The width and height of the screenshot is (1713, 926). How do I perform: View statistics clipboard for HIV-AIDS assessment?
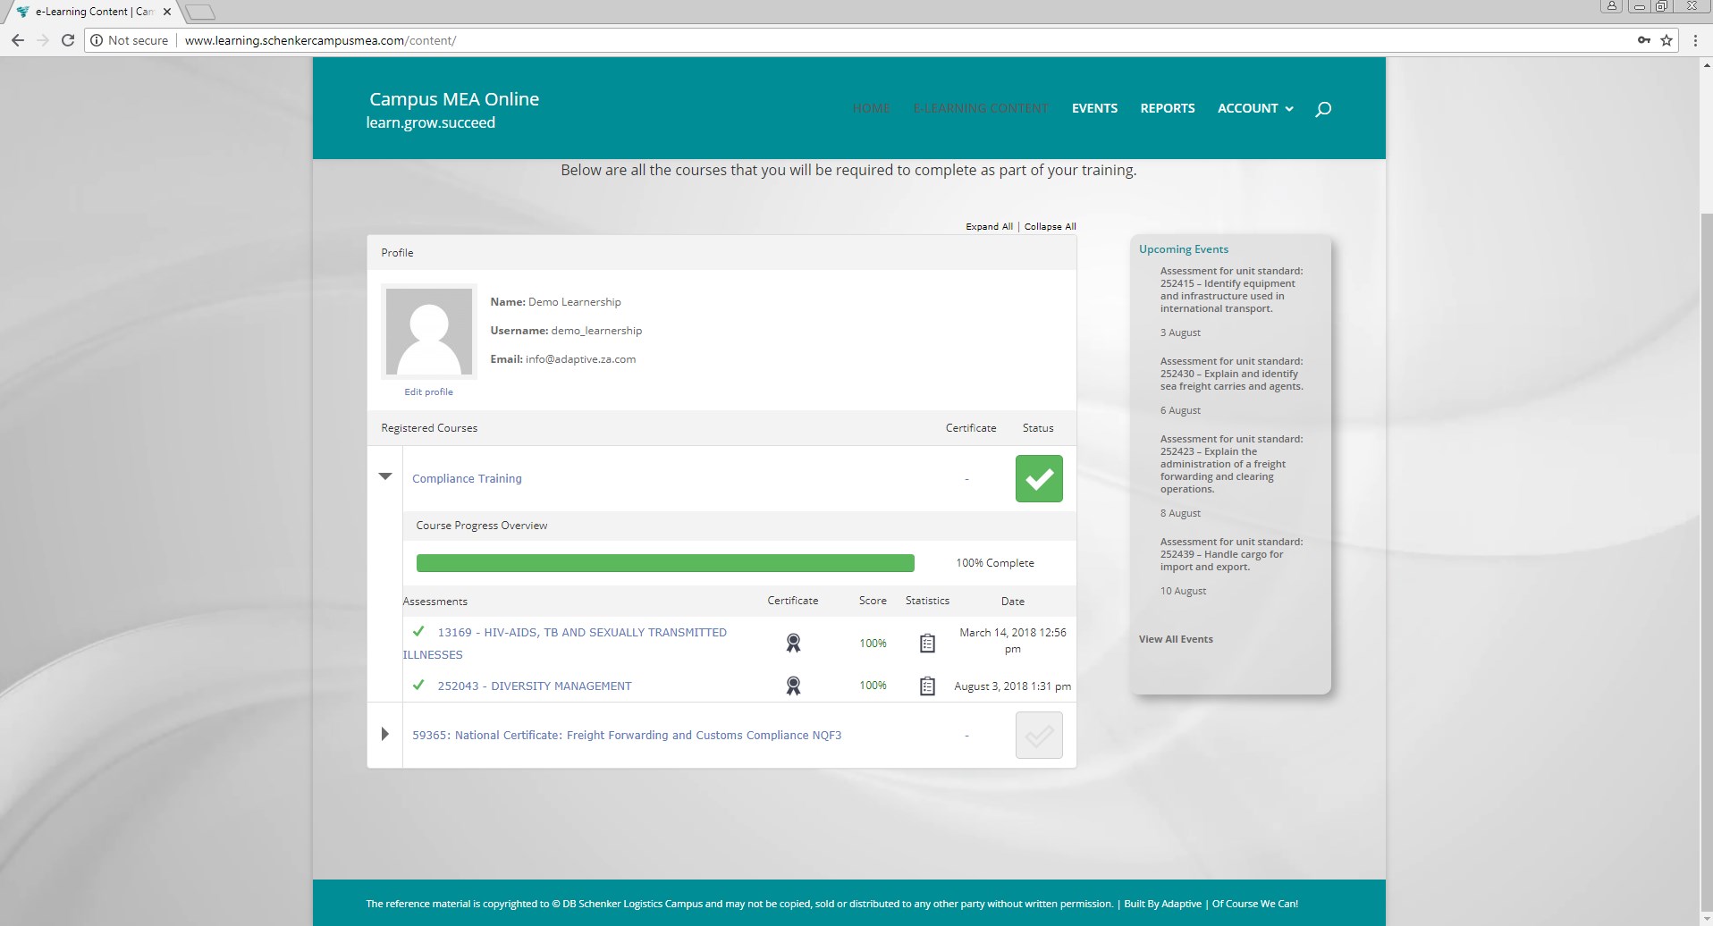click(927, 643)
